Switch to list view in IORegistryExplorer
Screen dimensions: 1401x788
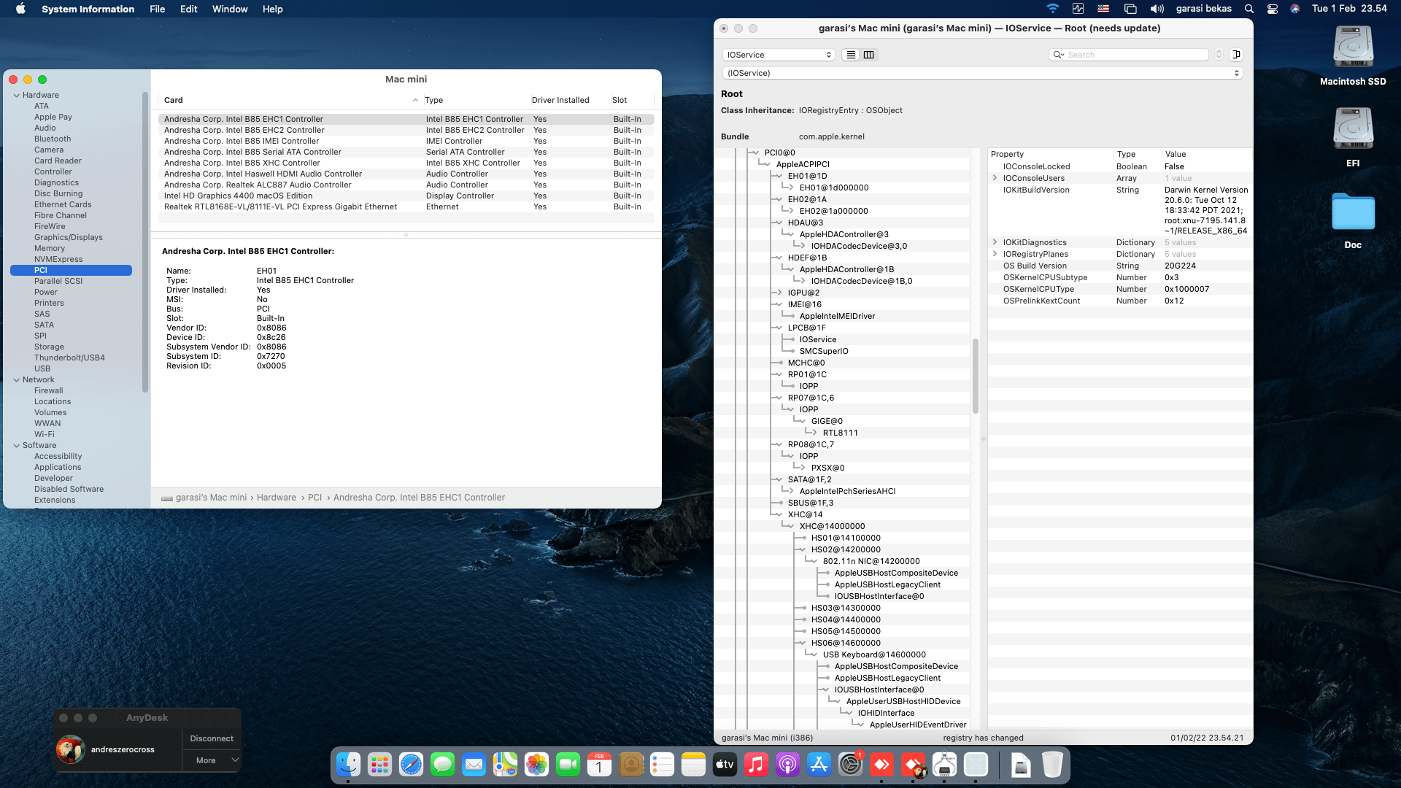[x=849, y=55]
